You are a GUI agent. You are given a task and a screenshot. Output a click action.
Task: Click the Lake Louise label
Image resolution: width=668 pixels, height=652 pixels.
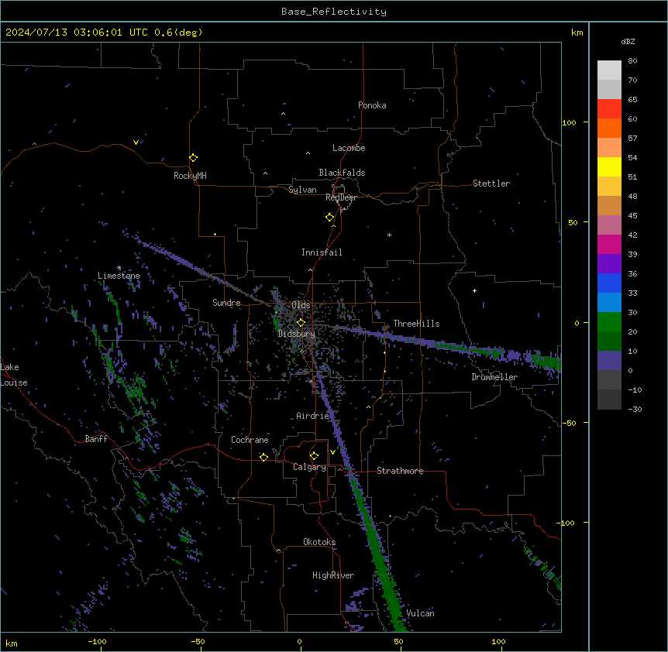tap(14, 375)
